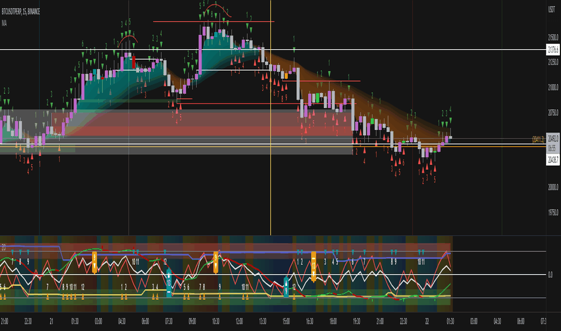Viewport: 561px width, 331px height.
Task: Click the 10:30 time axis label
Action: [215, 321]
